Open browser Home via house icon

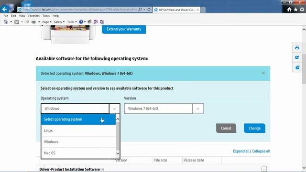289,10
